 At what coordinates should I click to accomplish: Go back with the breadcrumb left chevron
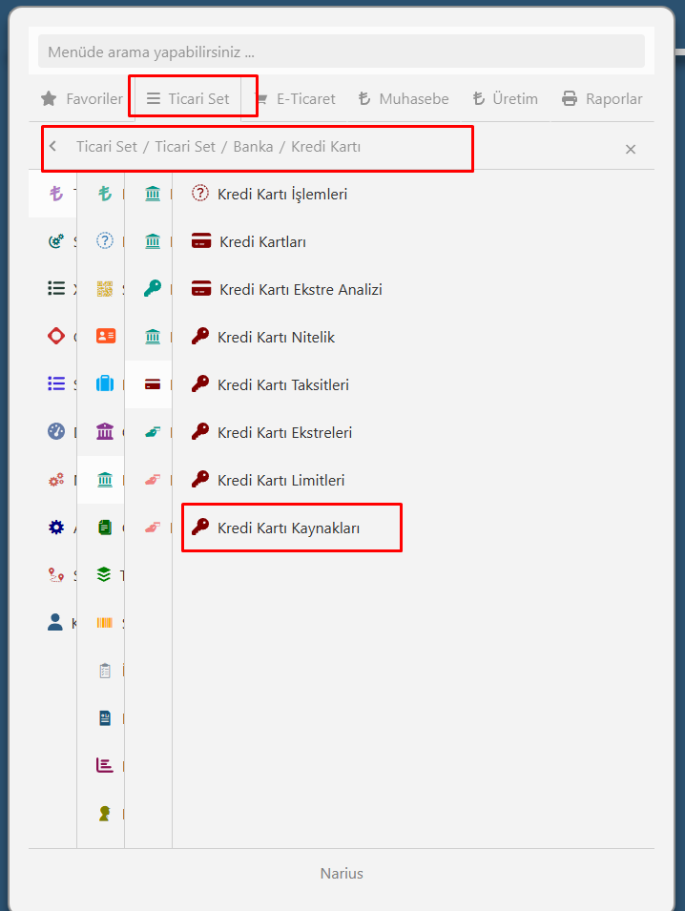52,146
